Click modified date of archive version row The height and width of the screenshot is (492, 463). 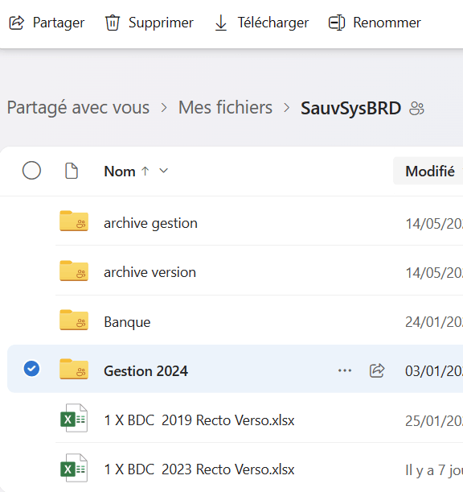(x=434, y=273)
